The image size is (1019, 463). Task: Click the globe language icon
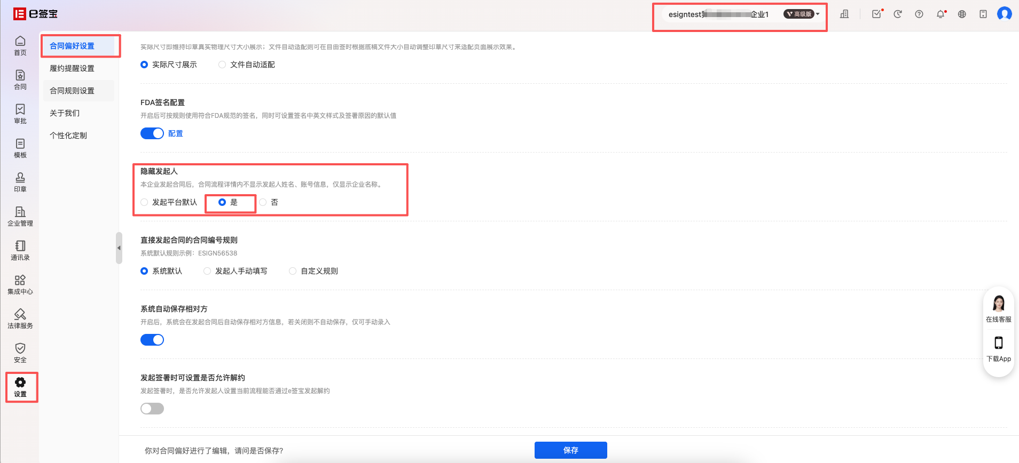962,14
